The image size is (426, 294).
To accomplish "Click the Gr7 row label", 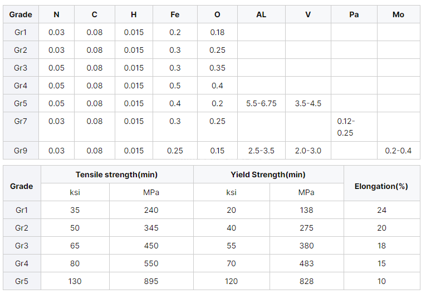I will pos(21,121).
